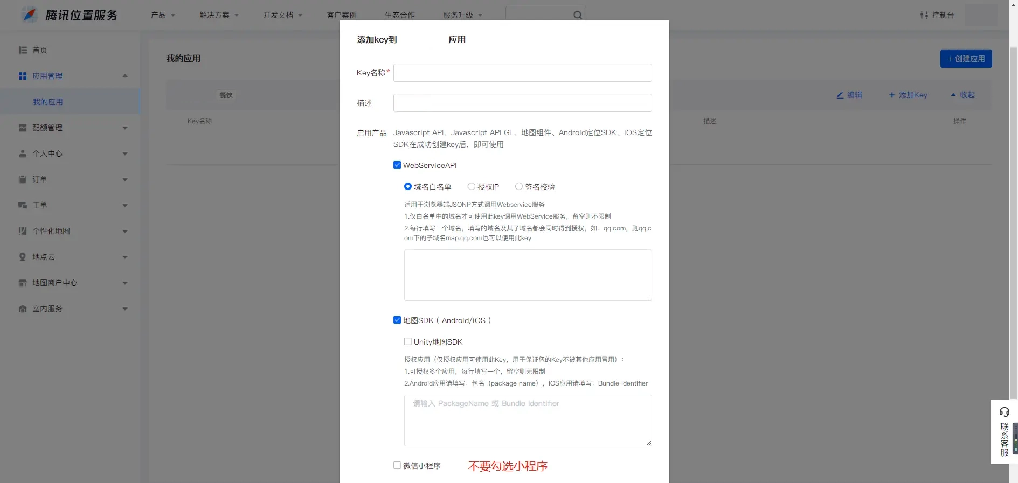
Task: Click the 地点云 location pin icon
Action: (x=23, y=257)
